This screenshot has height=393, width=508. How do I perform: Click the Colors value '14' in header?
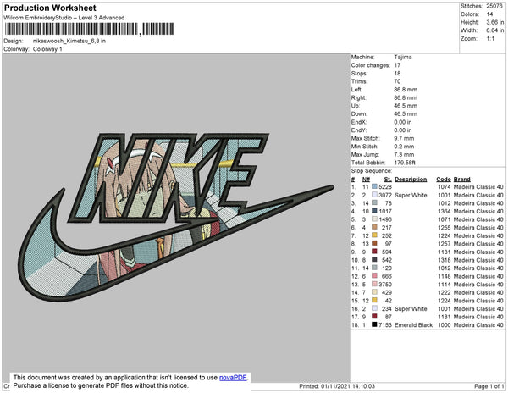(x=489, y=14)
